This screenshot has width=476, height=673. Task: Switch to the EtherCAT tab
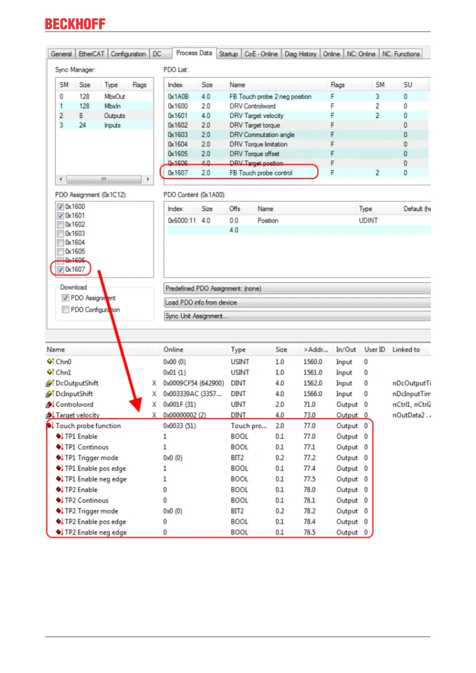[92, 54]
